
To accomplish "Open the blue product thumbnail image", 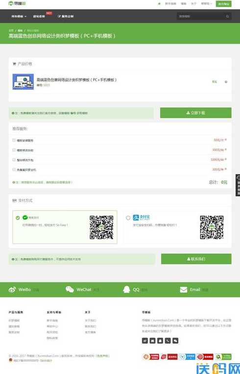I will (23, 81).
